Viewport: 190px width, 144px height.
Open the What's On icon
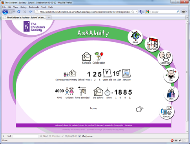[x=152, y=44]
